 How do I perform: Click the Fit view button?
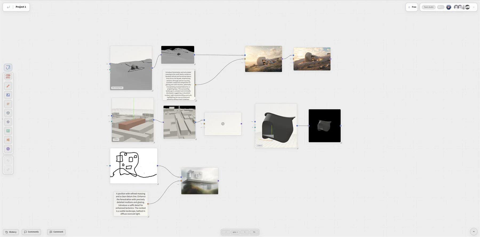pos(254,232)
